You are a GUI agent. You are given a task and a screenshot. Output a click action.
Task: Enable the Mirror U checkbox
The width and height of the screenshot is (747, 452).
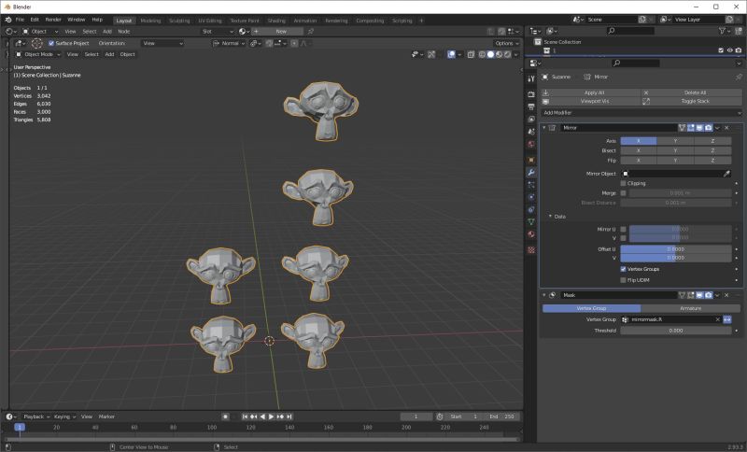623,229
